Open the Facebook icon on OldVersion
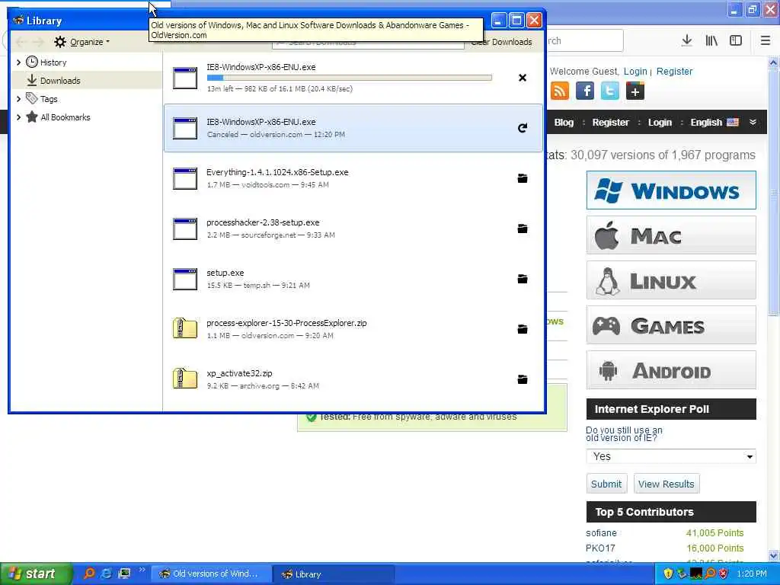Viewport: 780px width, 585px height. (585, 91)
